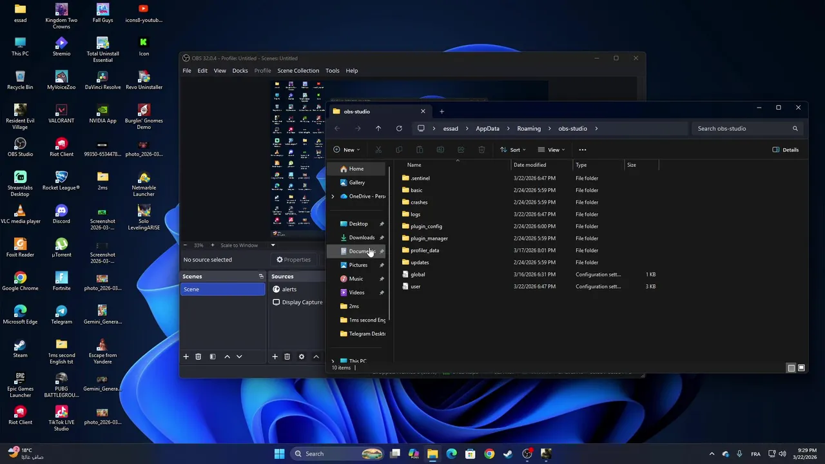
Task: Select the profiler_data folder
Action: 425,251
